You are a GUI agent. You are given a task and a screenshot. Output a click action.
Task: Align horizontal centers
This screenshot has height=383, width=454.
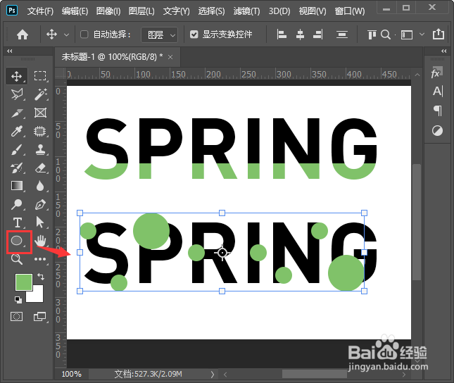pyautogui.click(x=300, y=34)
